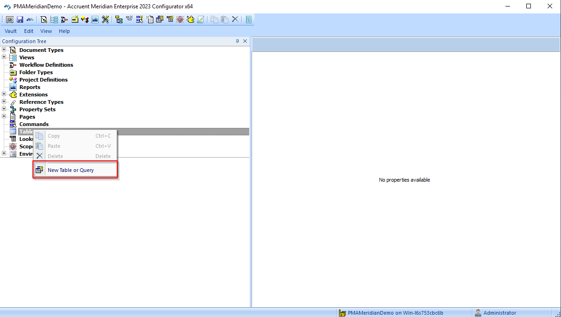This screenshot has height=317, width=561.
Task: Click the project definition toolbar icon
Action: [85, 19]
